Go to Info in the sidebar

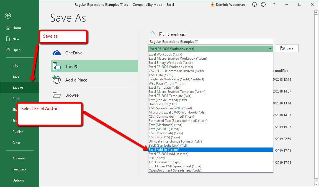(x=15, y=65)
